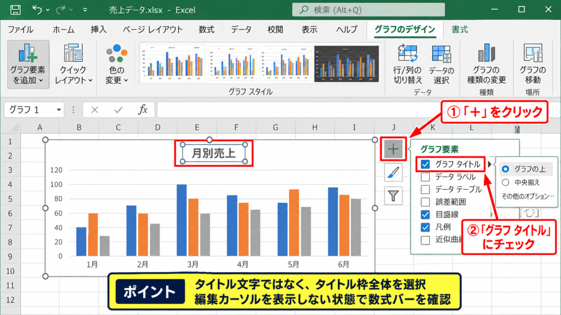The width and height of the screenshot is (561, 315).
Task: Click the グラフの移動 icon
Action: 533,53
